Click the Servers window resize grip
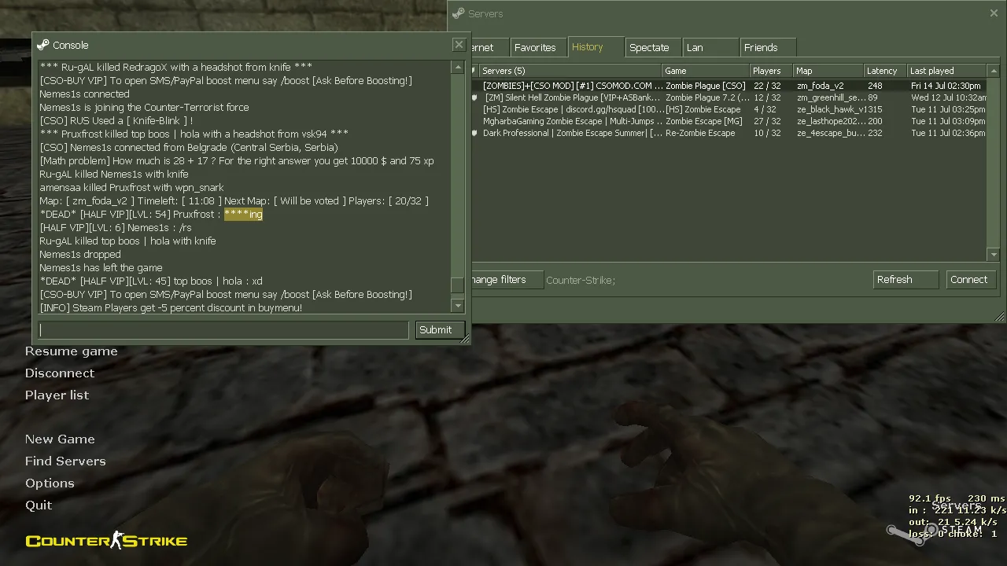 [x=999, y=317]
